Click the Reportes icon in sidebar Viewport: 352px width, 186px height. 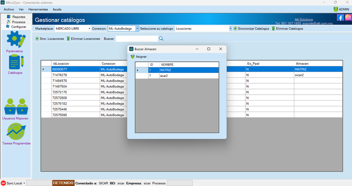9,17
